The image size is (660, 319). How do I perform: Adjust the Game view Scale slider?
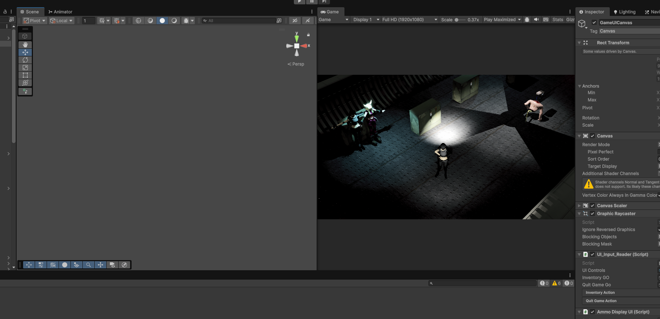click(460, 20)
